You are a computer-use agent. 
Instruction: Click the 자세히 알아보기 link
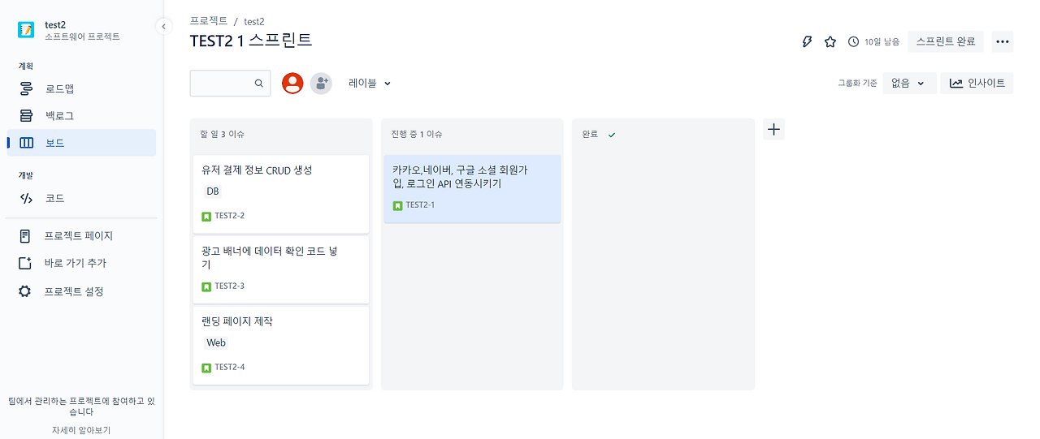coord(81,430)
